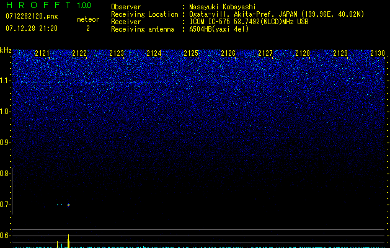Screen dimensions: 390x248
Task: Click the 2129 time marker
Action: point(340,53)
